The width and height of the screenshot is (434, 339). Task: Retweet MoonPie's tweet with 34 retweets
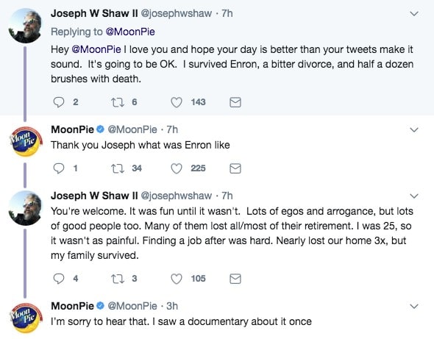click(x=118, y=168)
